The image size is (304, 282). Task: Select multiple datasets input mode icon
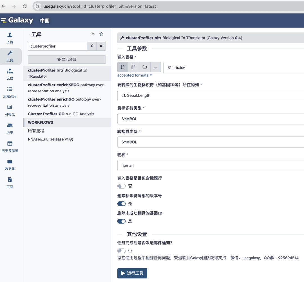coord(133,67)
